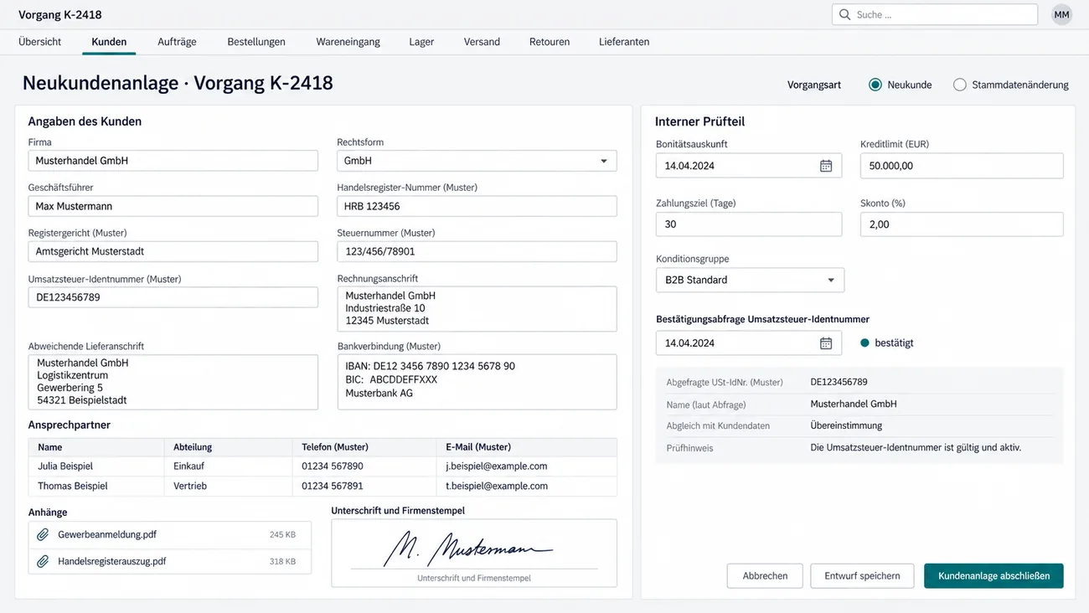Go to the Lieferanten tab

click(624, 42)
